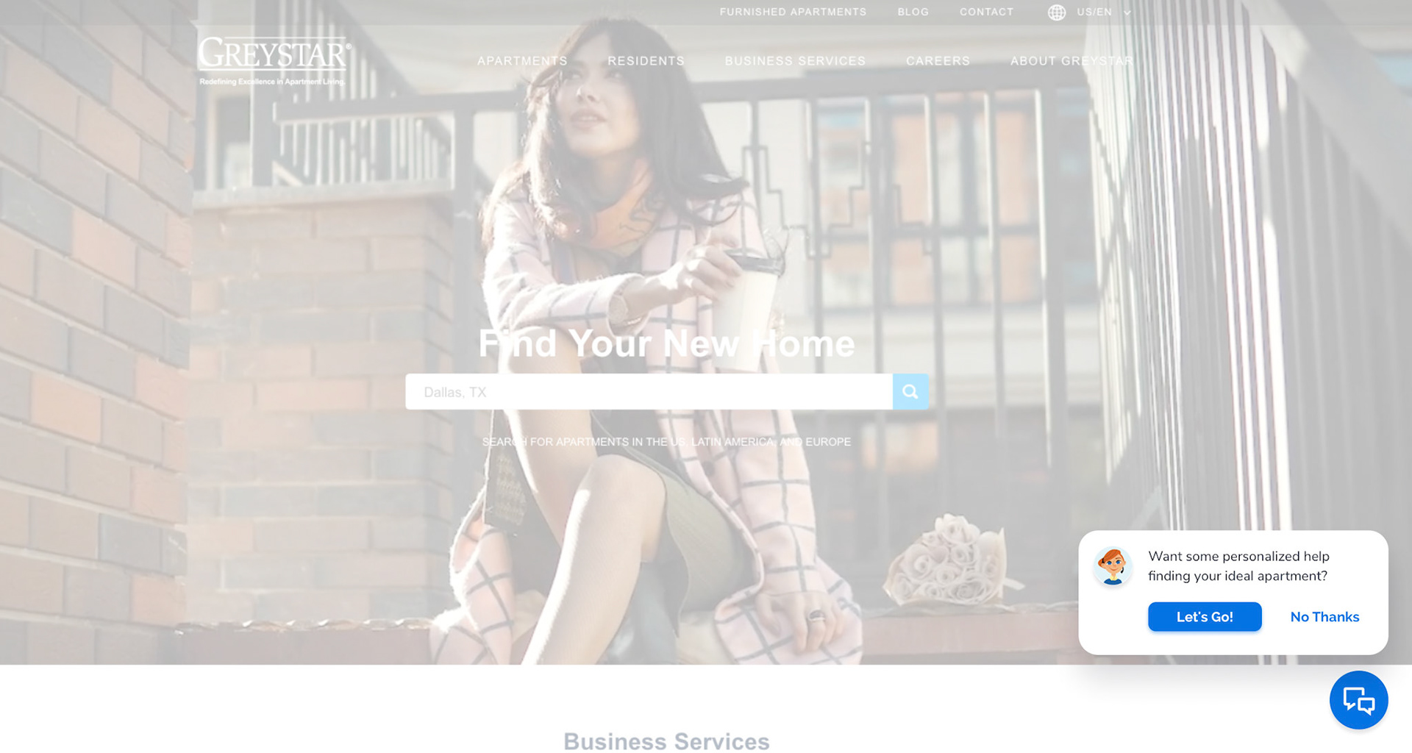Open the Contact link

[986, 13]
